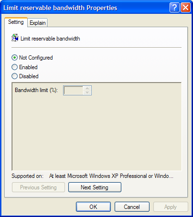Viewport: 193px width, 217px height.
Task: Open the Setting tab
Action: [16, 22]
